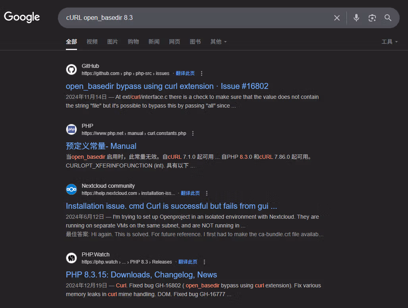This screenshot has height=308, width=408.
Task: Expand the 工具 dropdown
Action: pos(389,42)
